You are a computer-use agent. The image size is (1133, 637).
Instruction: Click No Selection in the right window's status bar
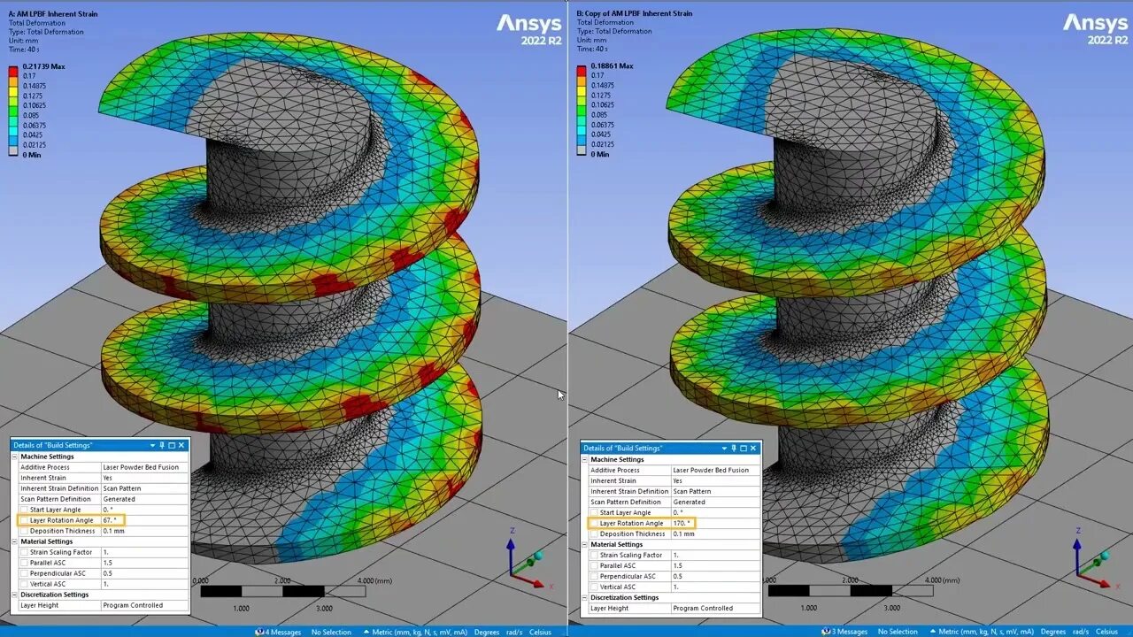click(898, 632)
